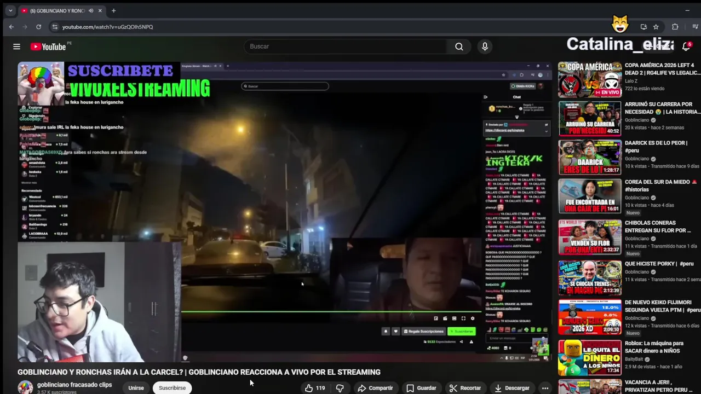Join the channel using Unirse
This screenshot has height=394, width=701.
tap(136, 388)
